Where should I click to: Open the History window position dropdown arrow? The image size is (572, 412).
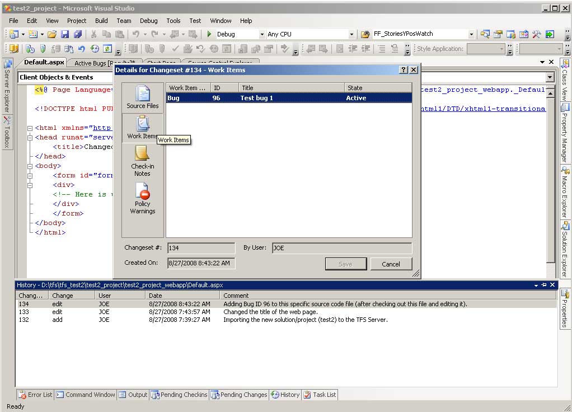tap(536, 285)
